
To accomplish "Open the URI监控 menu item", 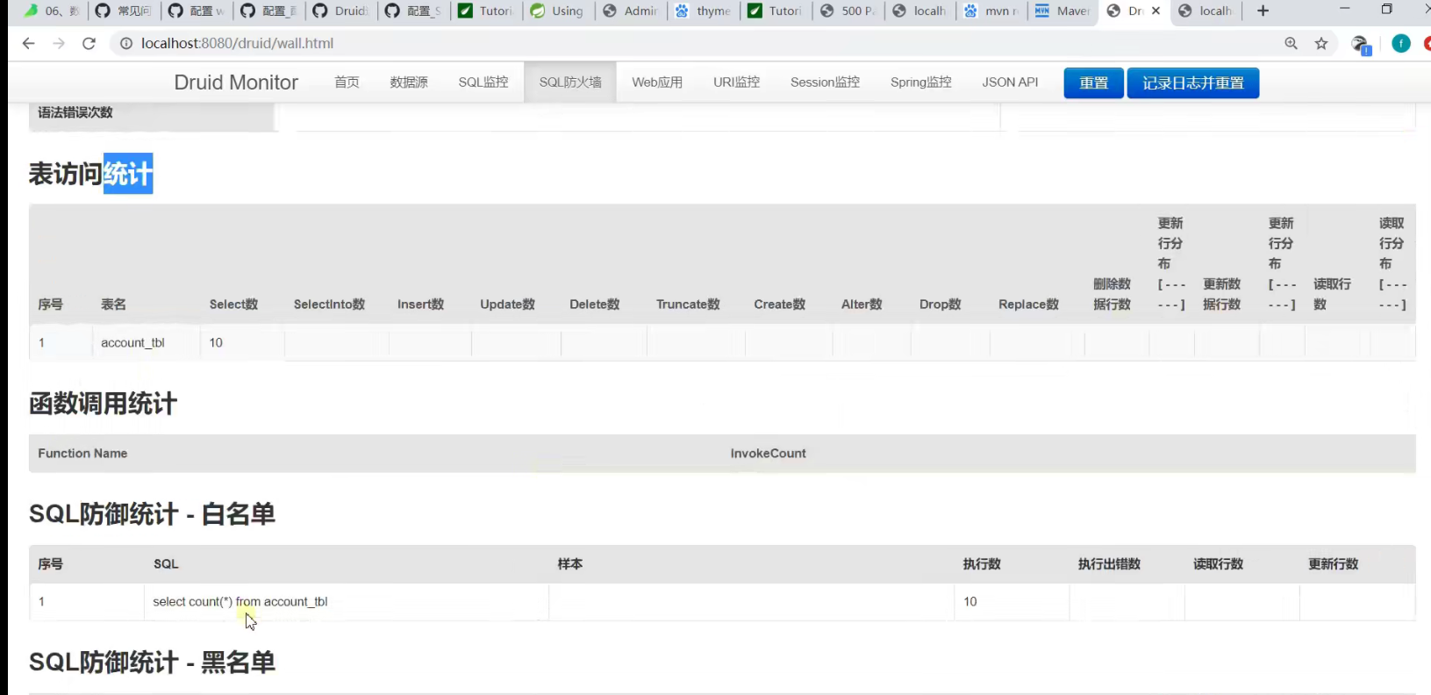I will tap(737, 82).
